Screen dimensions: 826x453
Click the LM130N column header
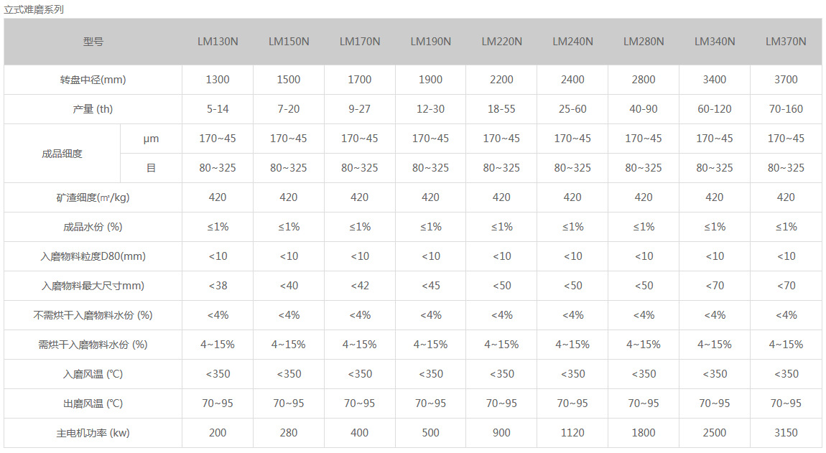[x=218, y=42]
